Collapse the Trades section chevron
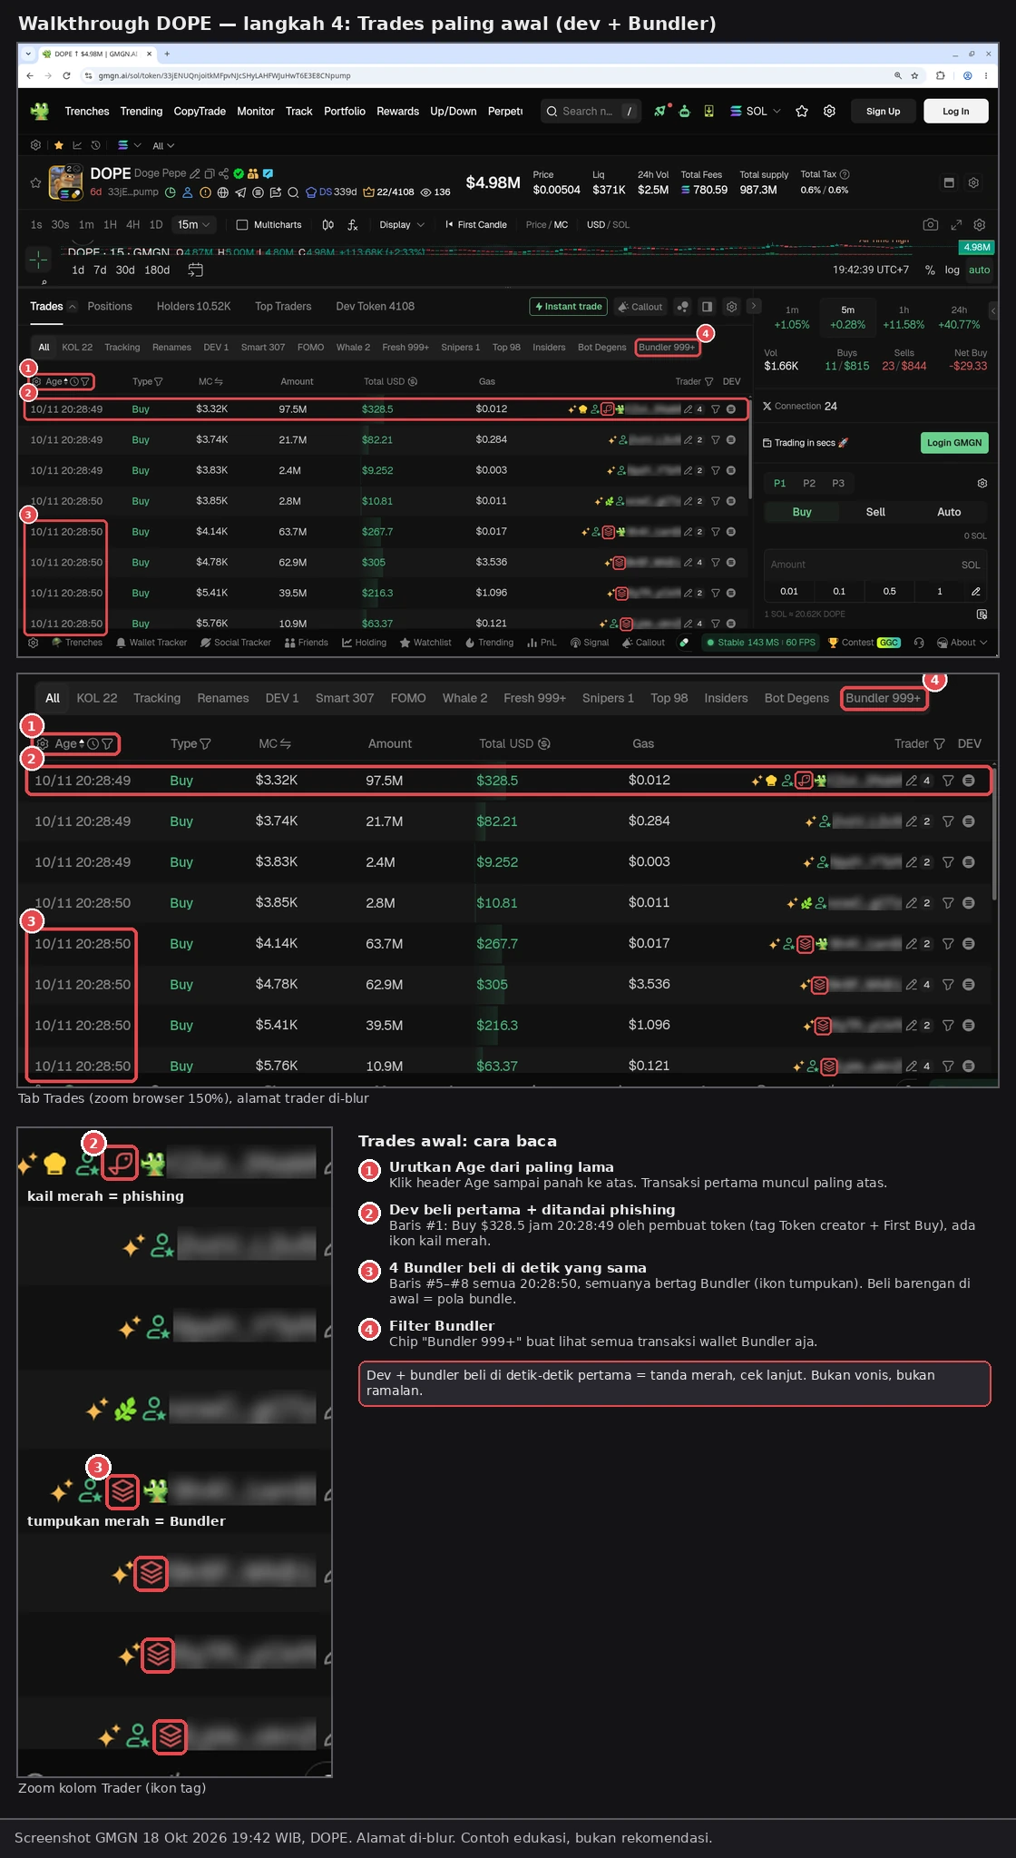Image resolution: width=1016 pixels, height=1858 pixels. (73, 307)
